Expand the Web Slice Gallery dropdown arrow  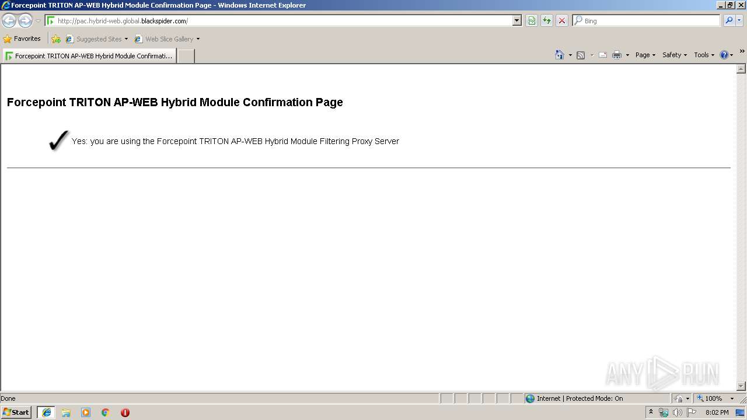click(x=198, y=39)
